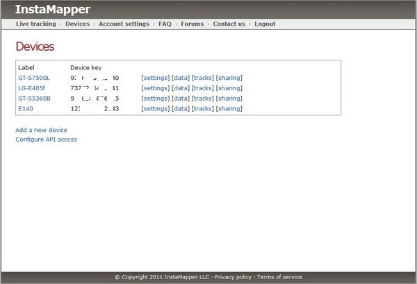
Task: Click the Label column header
Action: coord(26,67)
